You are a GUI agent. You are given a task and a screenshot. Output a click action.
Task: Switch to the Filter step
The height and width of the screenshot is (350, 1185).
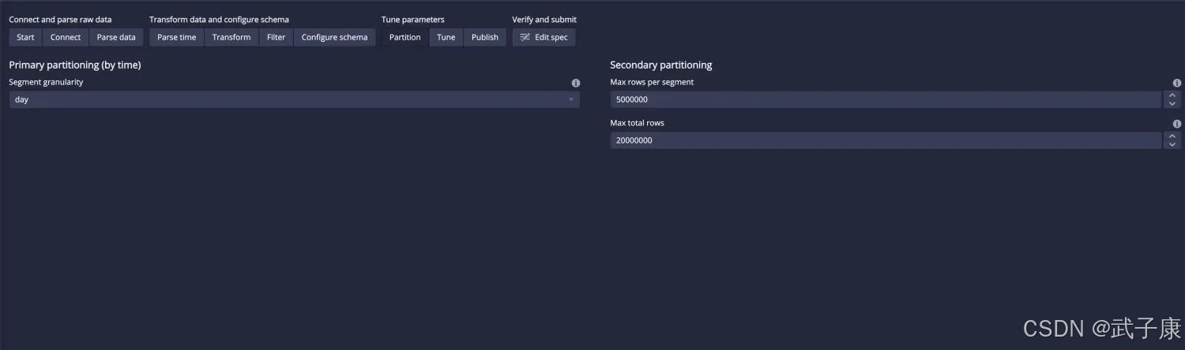pos(276,37)
